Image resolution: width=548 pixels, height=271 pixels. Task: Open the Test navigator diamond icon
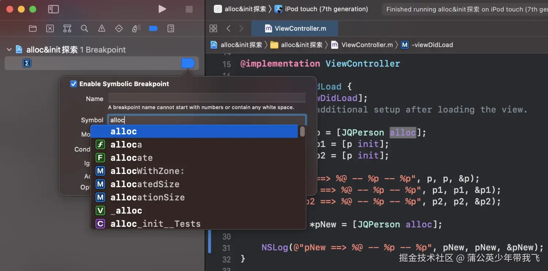[x=119, y=28]
